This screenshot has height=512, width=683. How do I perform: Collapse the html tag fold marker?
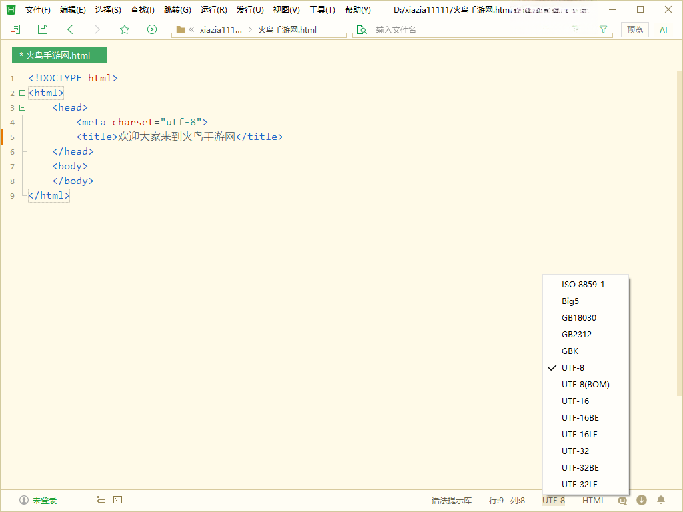click(x=22, y=93)
